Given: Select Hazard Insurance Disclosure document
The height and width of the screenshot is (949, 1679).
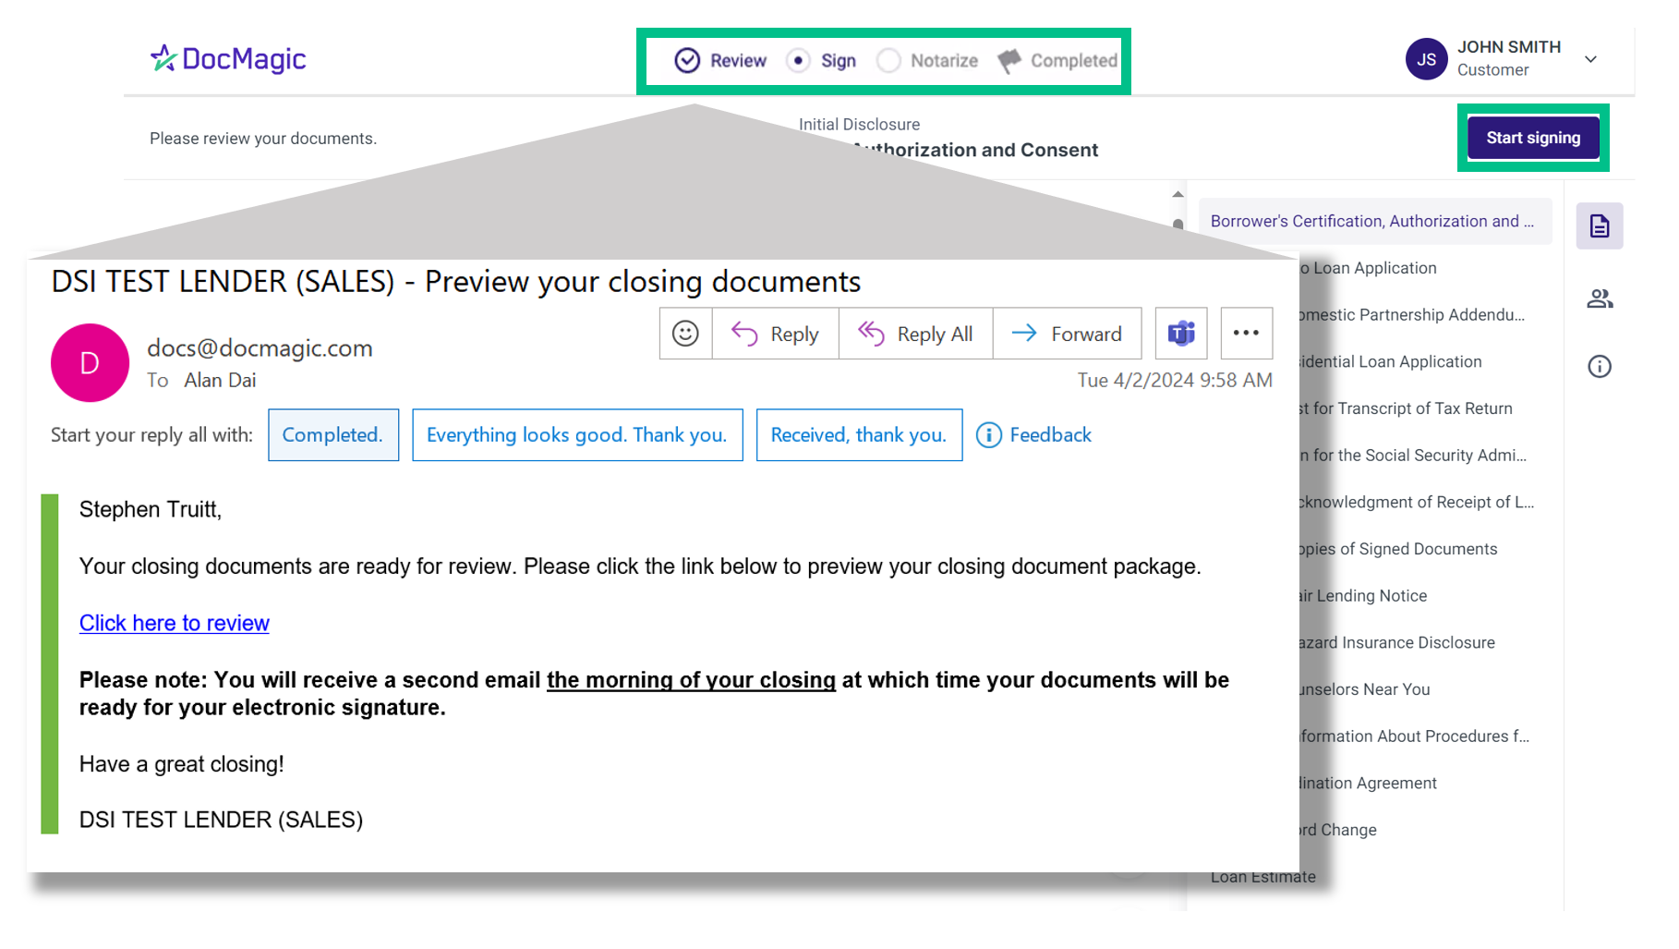Looking at the screenshot, I should pos(1397,643).
